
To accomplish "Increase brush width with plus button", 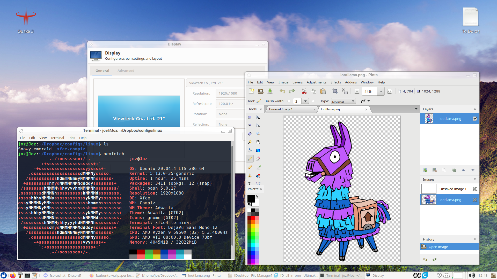I will (x=313, y=101).
